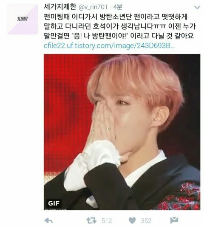
Task: Send the tweet via the envelope icon
Action: click(174, 220)
